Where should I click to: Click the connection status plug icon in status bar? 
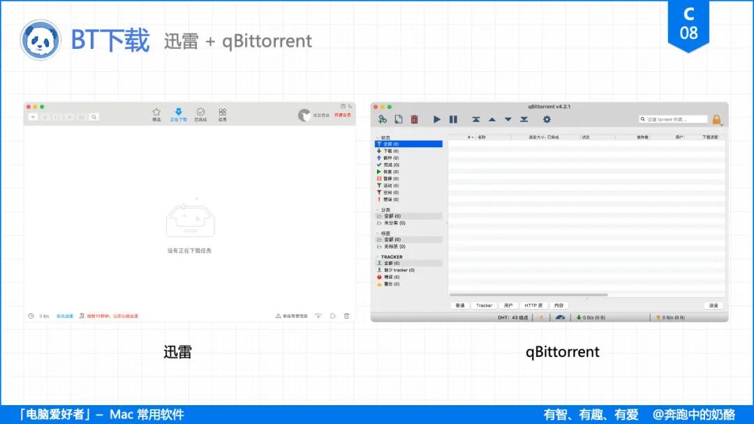[x=542, y=317]
